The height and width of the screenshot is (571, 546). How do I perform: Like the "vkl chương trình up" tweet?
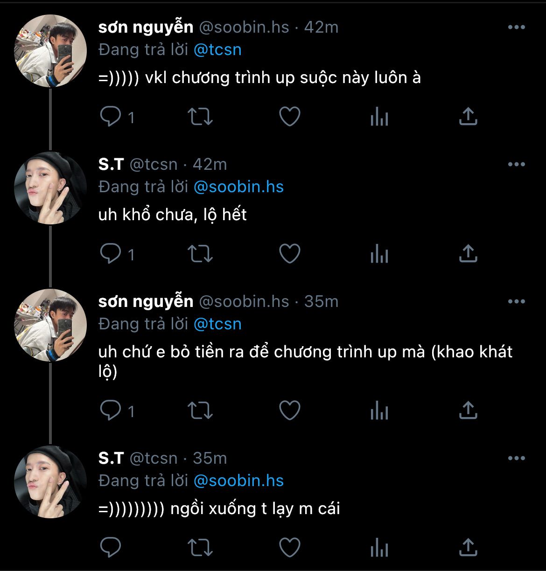(x=289, y=117)
